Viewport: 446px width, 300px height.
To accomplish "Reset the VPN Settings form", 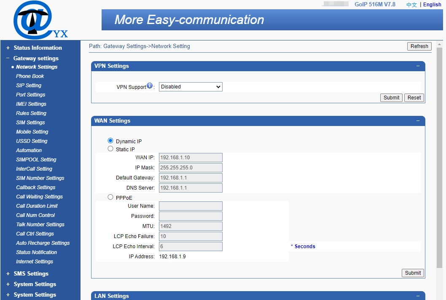I will [414, 97].
